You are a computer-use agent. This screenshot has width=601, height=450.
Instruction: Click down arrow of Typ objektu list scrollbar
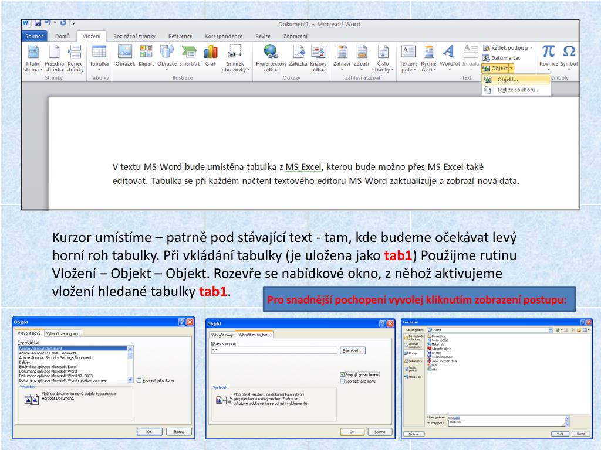tap(130, 380)
